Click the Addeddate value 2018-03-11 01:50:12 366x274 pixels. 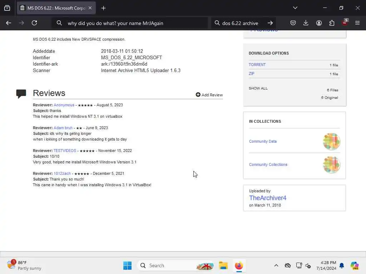click(122, 51)
